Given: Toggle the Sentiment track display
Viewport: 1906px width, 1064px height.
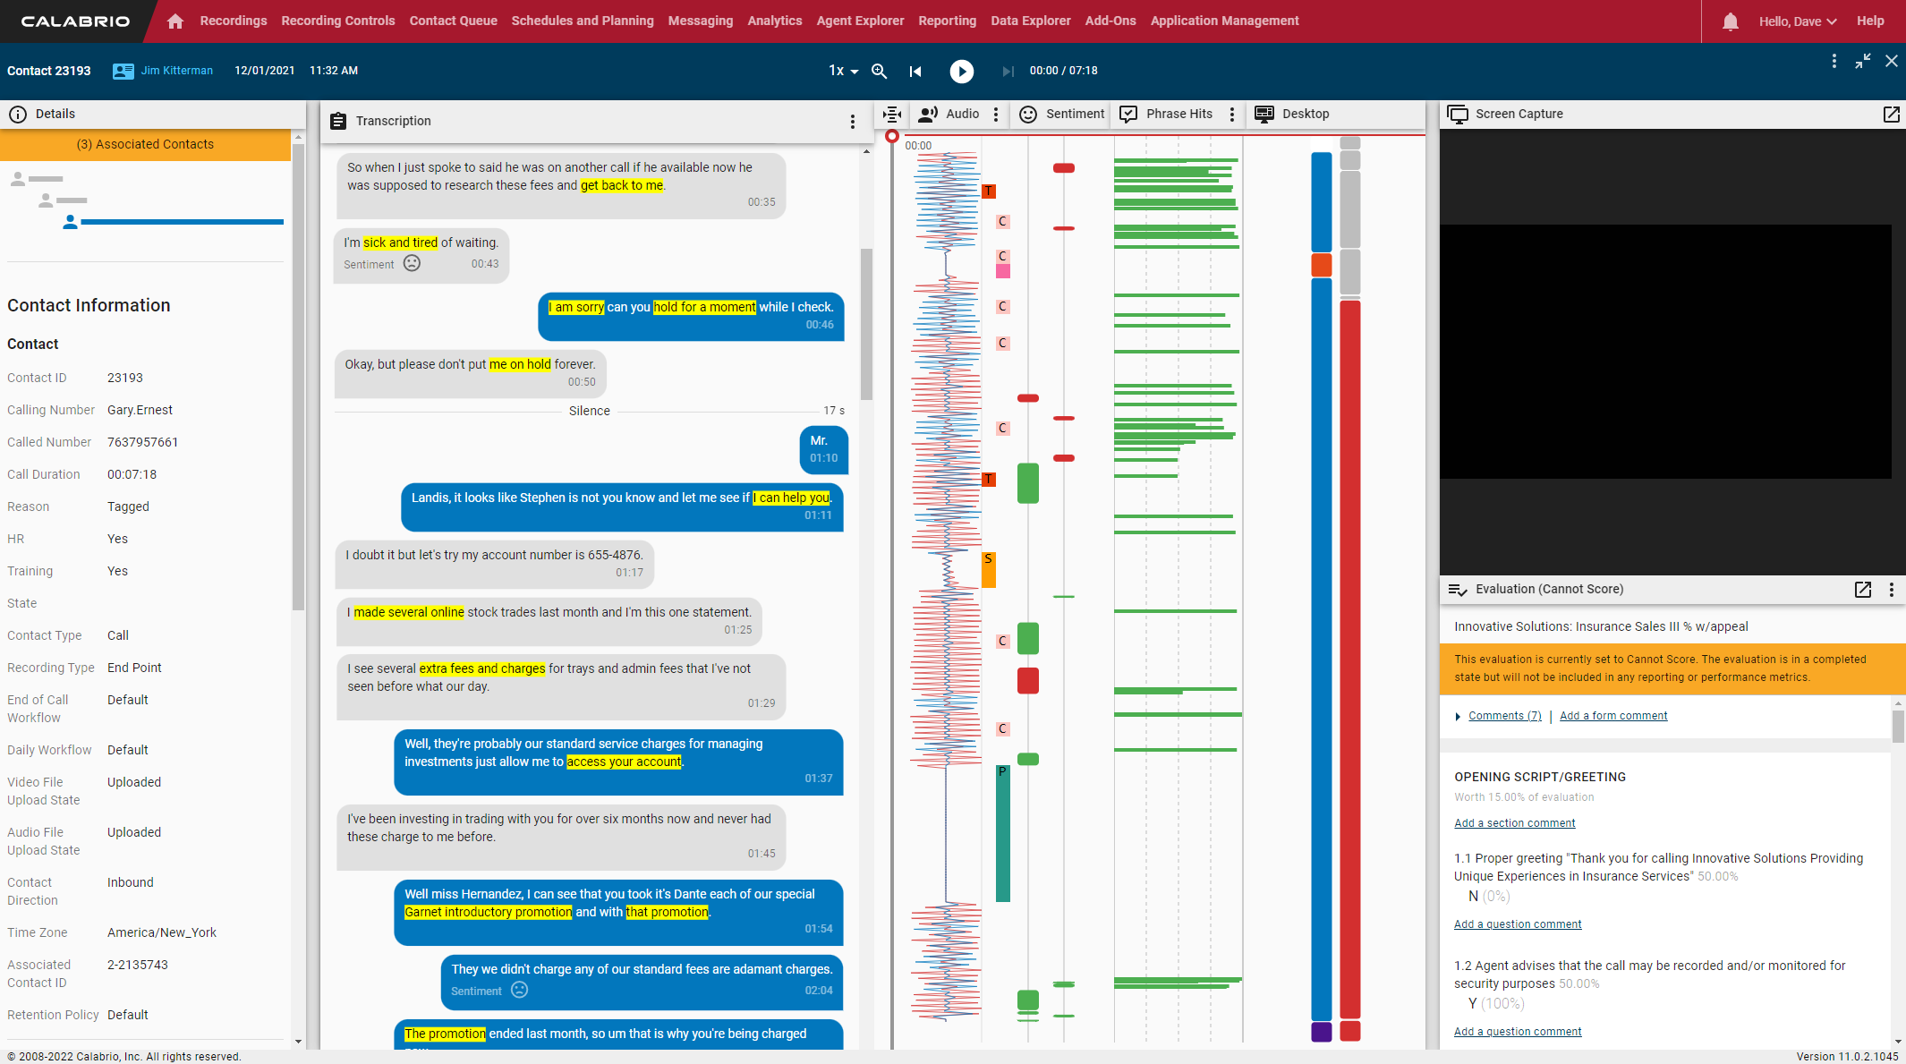Looking at the screenshot, I should (x=1062, y=114).
